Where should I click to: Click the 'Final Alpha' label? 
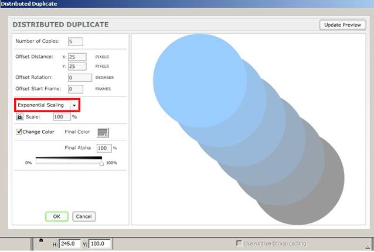(x=78, y=148)
